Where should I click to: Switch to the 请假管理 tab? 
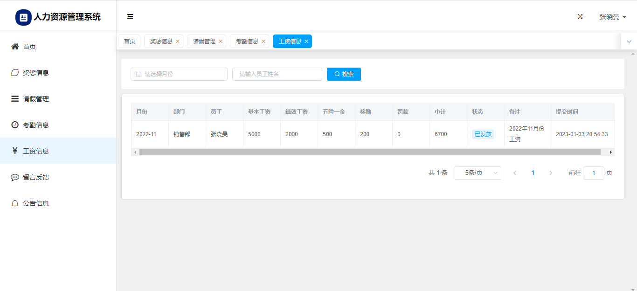[x=204, y=42]
